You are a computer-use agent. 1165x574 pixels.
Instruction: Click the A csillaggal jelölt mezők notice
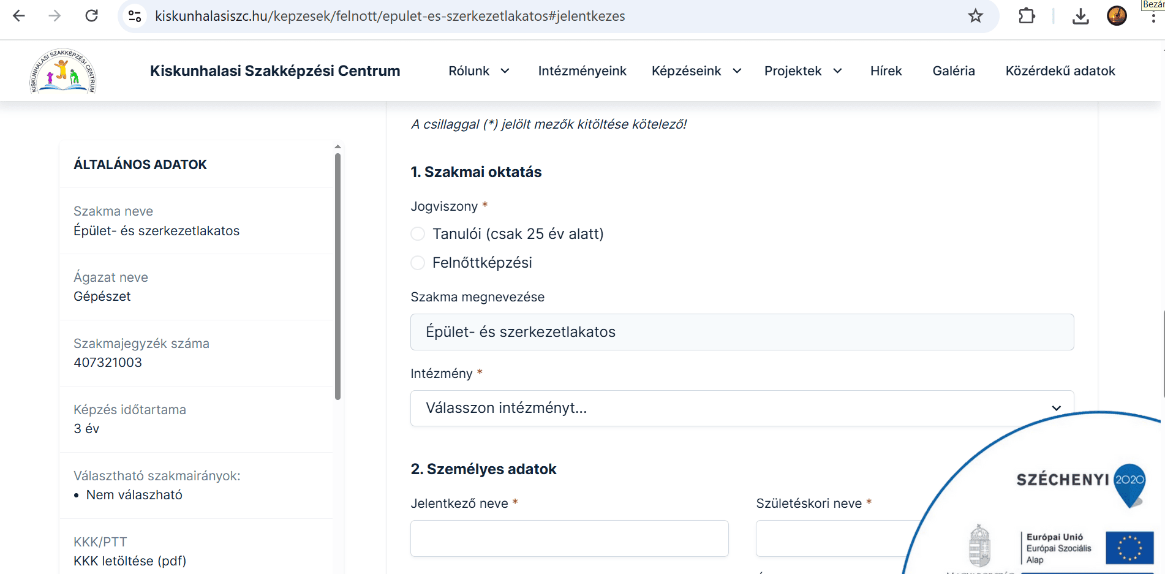pos(549,124)
